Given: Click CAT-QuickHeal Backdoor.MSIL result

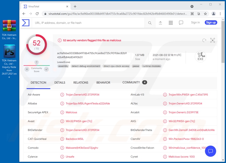Looking at the screenshot, I should point(75,139).
